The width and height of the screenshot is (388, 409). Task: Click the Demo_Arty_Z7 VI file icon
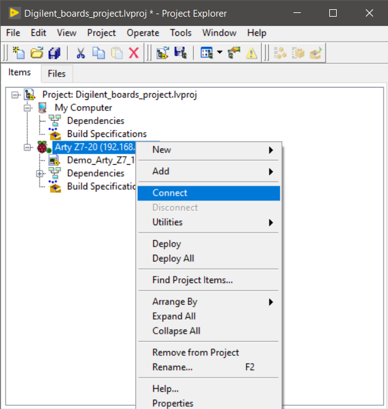pos(54,160)
